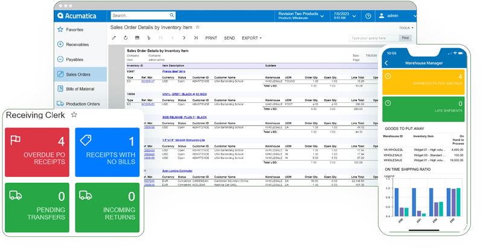Viewport: 483px width, 249px height.
Task: Open the Incoming Returns tile
Action: point(107,207)
